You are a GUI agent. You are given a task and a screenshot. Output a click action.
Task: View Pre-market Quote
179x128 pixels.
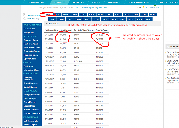click(32, 51)
